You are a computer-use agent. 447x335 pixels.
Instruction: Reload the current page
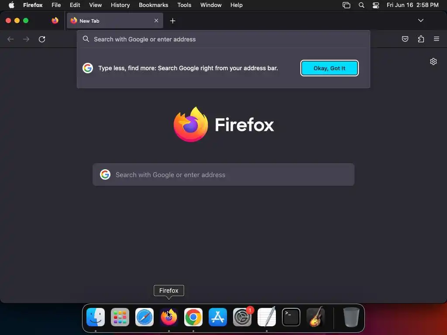[42, 39]
